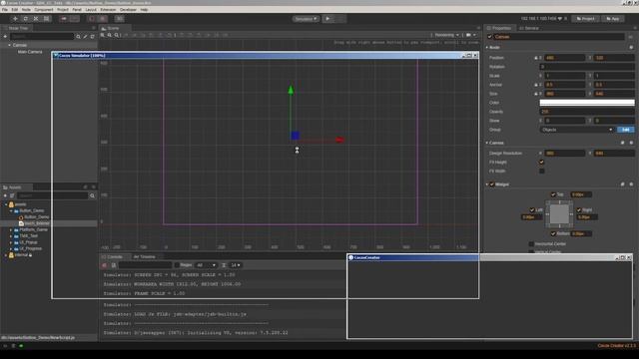Select the Rotate transform tool in top toolbar

(x=25, y=19)
